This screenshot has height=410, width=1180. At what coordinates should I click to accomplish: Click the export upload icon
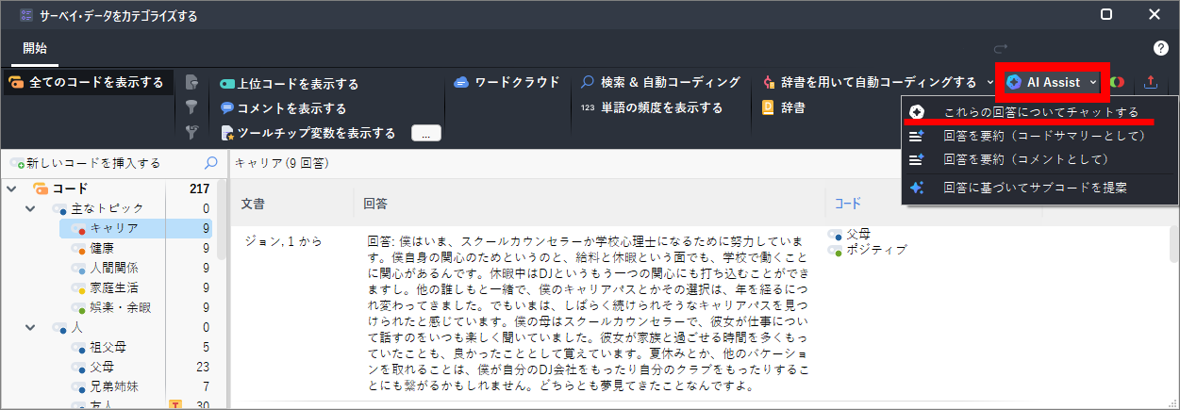[x=1150, y=83]
